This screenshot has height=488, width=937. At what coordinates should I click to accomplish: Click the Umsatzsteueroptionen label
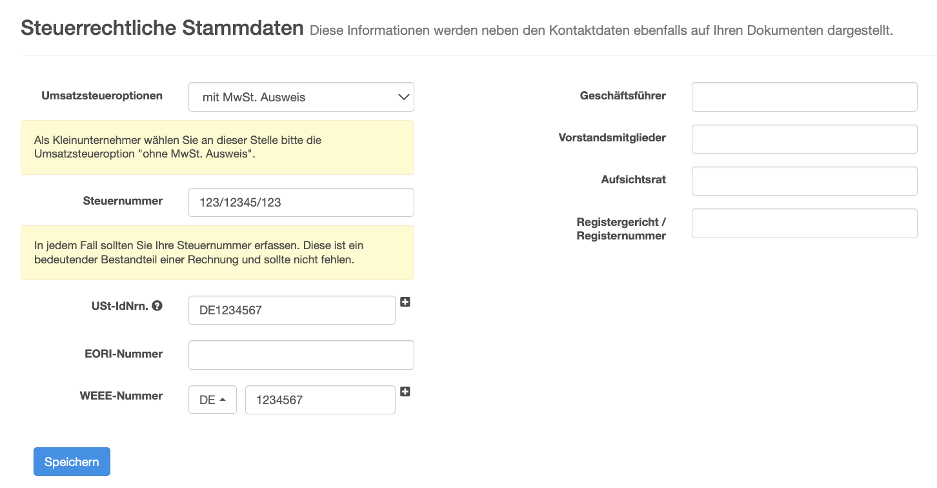(102, 96)
